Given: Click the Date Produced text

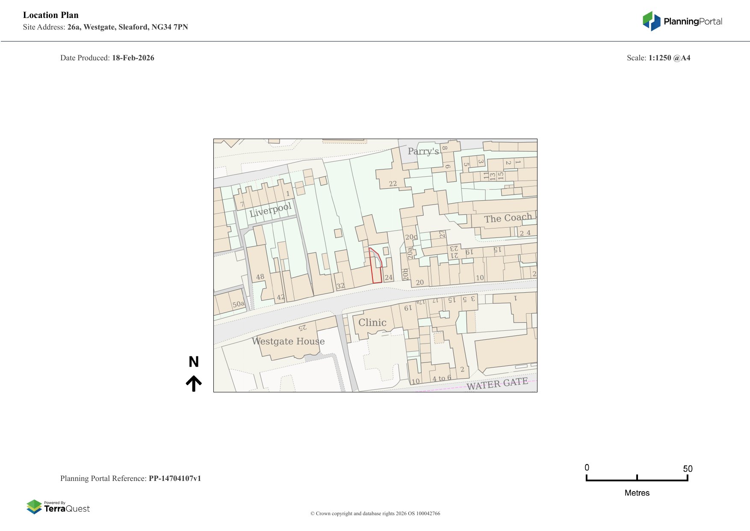Looking at the screenshot, I should pos(107,58).
